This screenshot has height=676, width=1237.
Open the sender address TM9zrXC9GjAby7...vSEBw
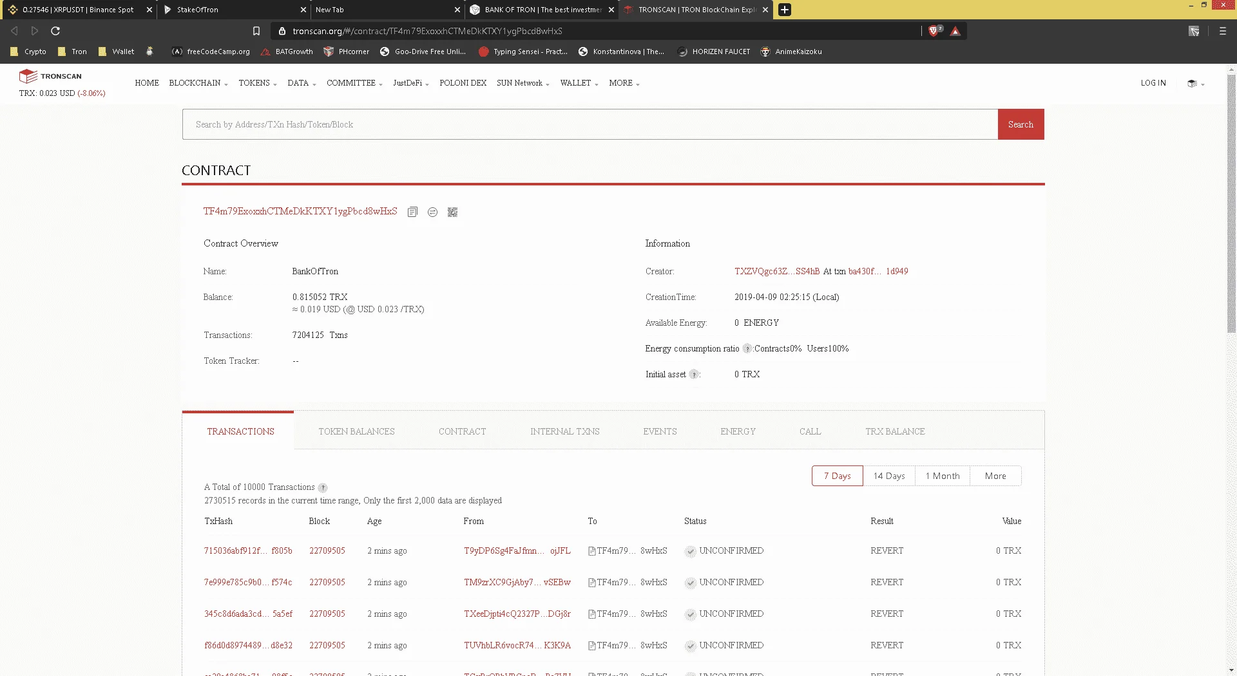[x=517, y=582]
